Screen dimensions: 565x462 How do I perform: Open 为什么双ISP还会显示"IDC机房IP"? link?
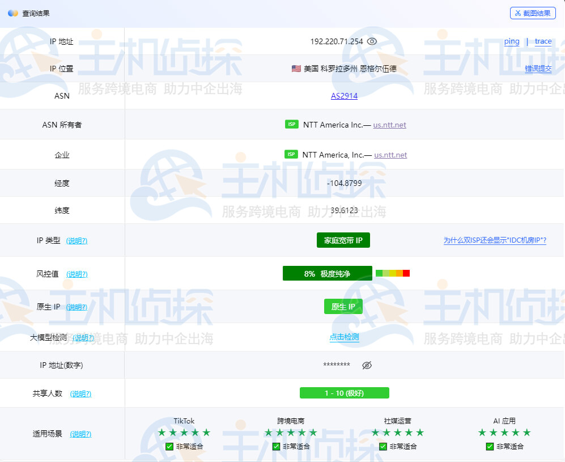click(495, 240)
